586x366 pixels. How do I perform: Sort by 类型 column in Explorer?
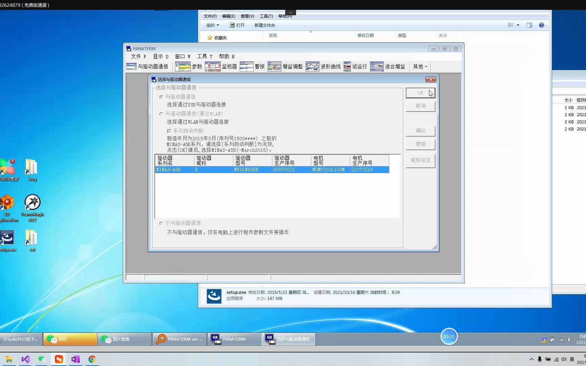point(402,35)
